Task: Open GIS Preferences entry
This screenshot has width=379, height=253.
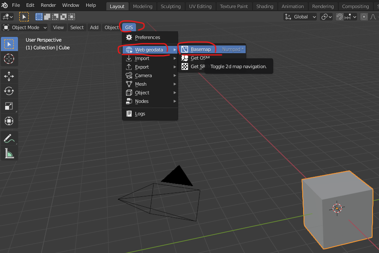Action: point(150,37)
